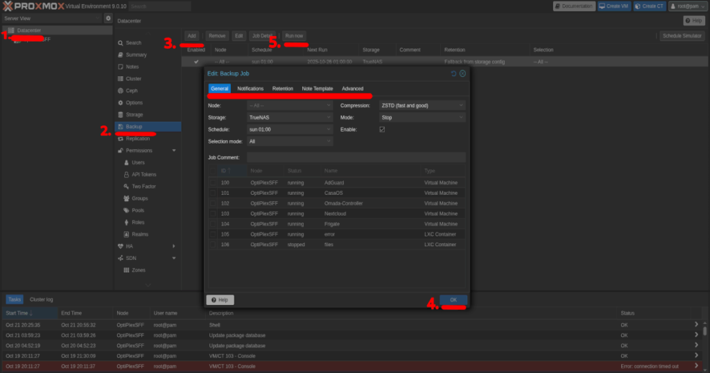
Task: Switch to the General tab
Action: (220, 89)
